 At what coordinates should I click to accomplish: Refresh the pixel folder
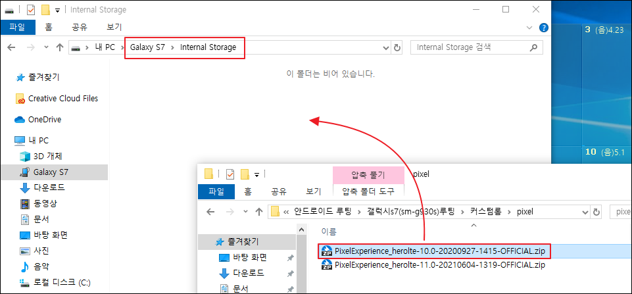596,212
